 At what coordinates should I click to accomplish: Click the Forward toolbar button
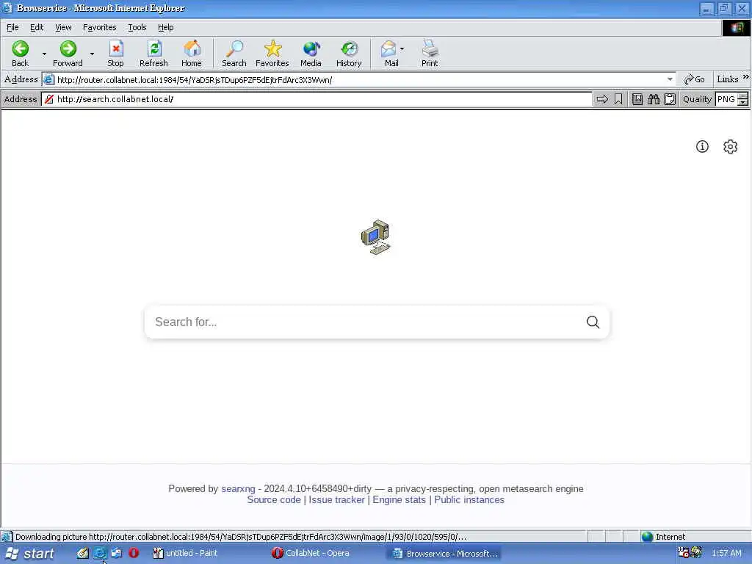coord(68,53)
